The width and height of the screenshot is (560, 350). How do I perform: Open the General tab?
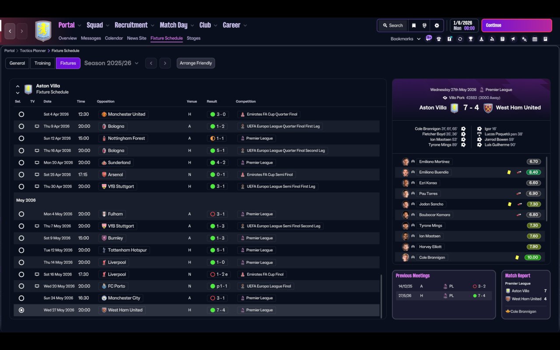[x=17, y=63]
